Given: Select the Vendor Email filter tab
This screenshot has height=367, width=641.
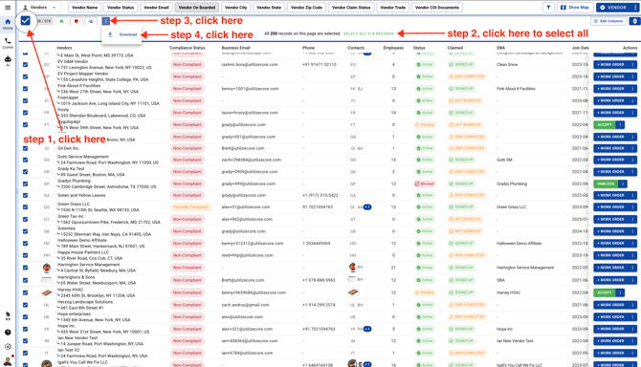Looking at the screenshot, I should (156, 8).
